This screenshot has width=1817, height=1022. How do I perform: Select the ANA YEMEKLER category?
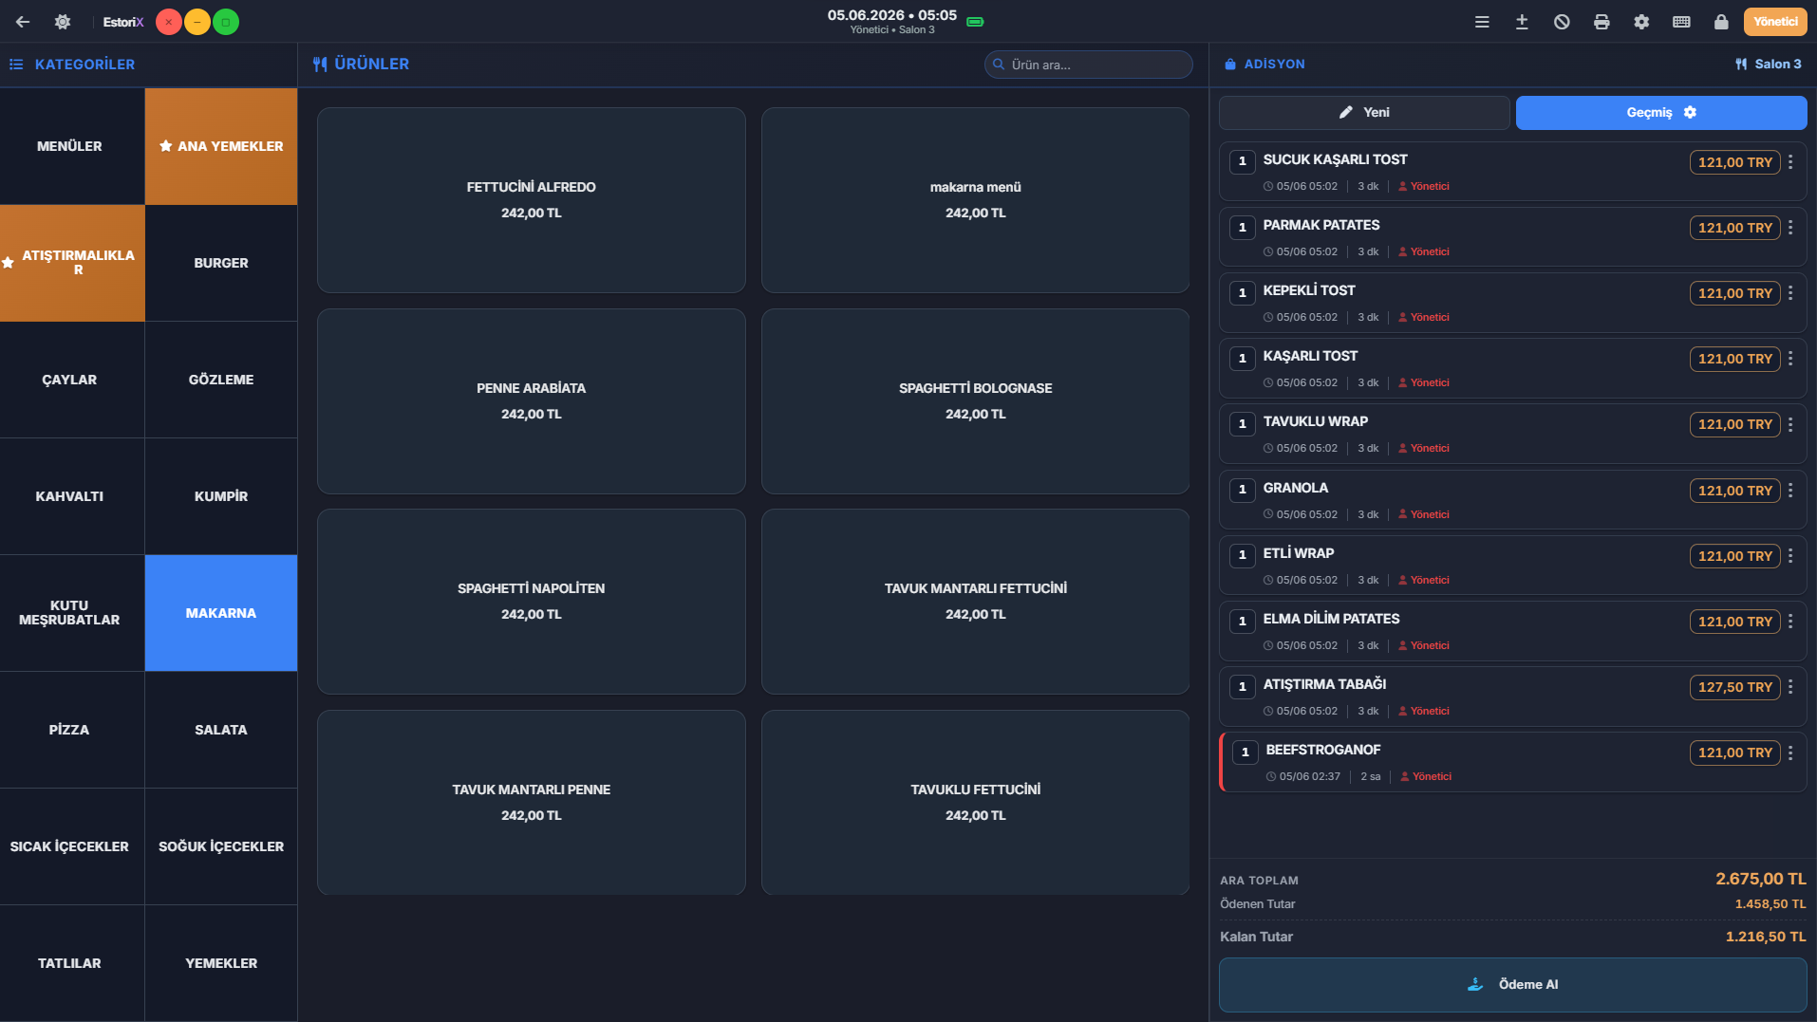point(221,146)
